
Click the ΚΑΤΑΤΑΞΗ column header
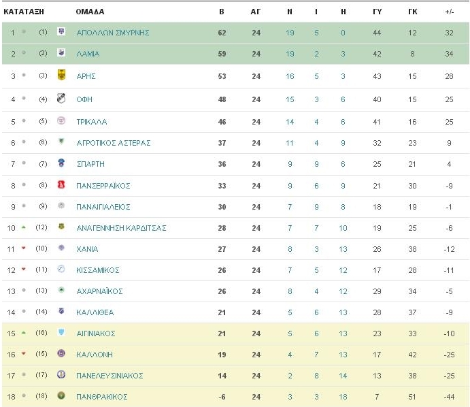[x=24, y=12]
